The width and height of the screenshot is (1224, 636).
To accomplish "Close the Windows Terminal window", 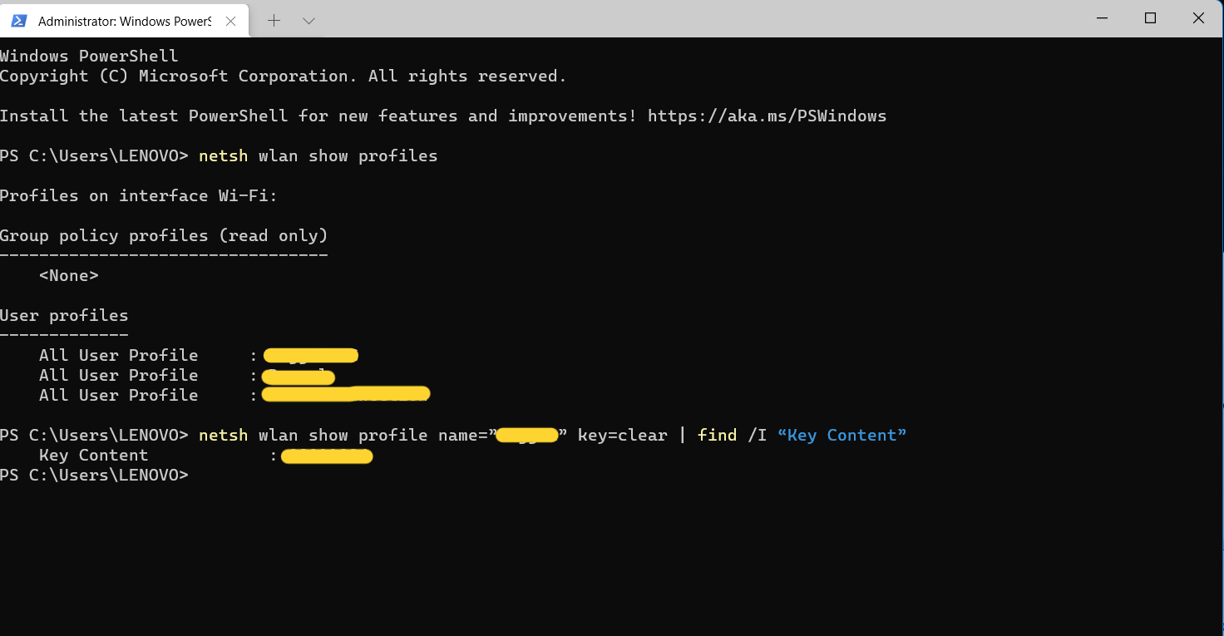I will (x=1198, y=18).
